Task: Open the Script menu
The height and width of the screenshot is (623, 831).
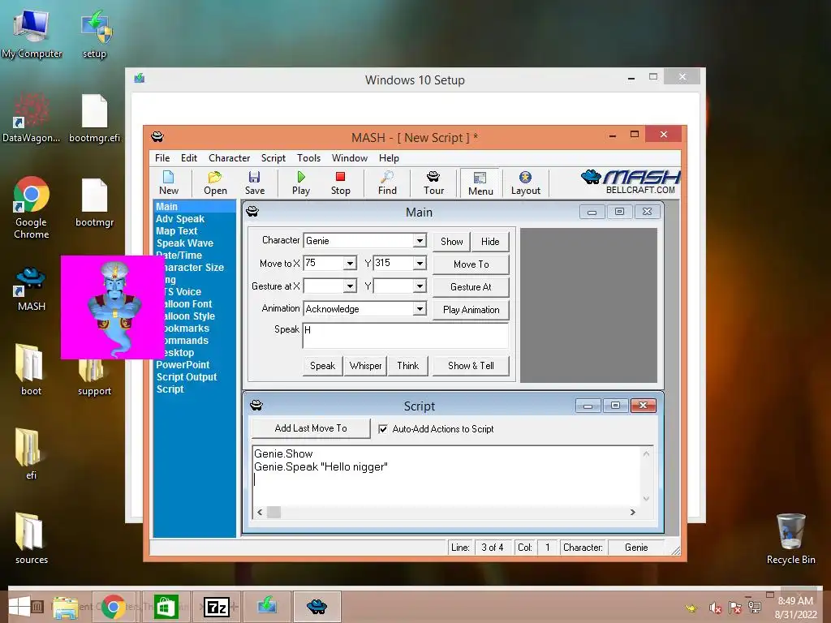Action: [273, 158]
